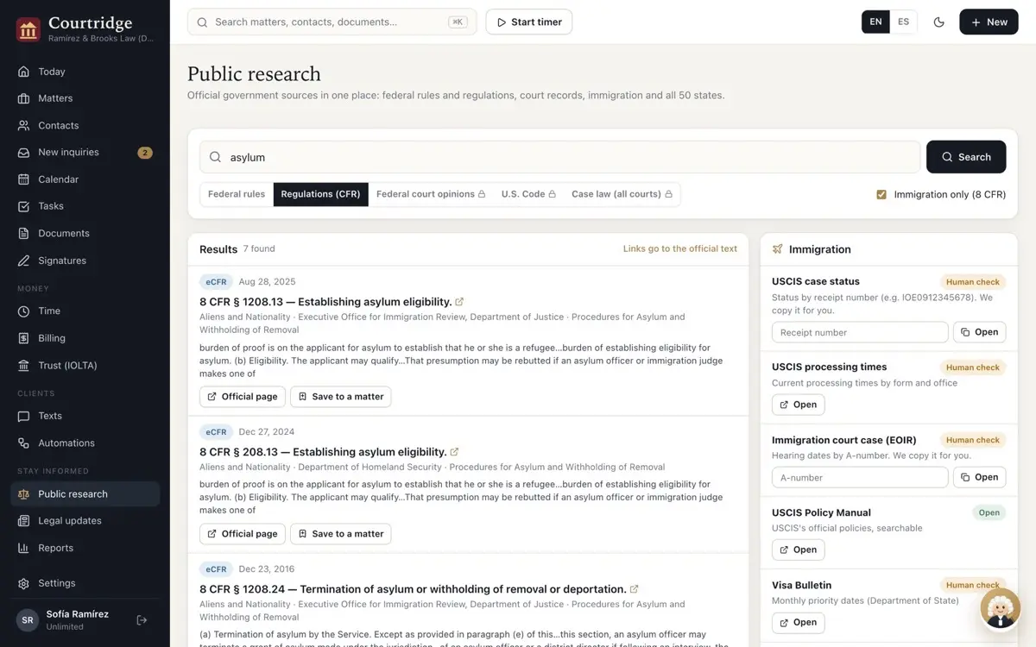Viewport: 1036px width, 647px height.
Task: Open Trust (IOLTA) page
Action: (85, 365)
